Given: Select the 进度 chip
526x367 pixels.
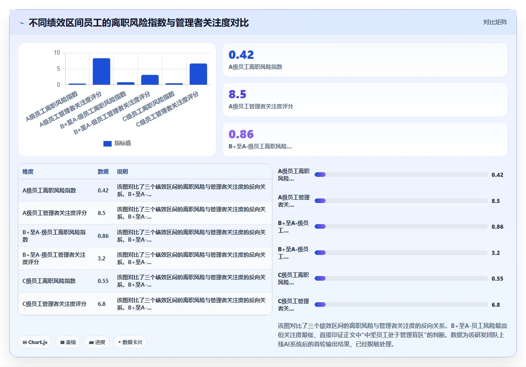Looking at the screenshot, I should point(97,342).
